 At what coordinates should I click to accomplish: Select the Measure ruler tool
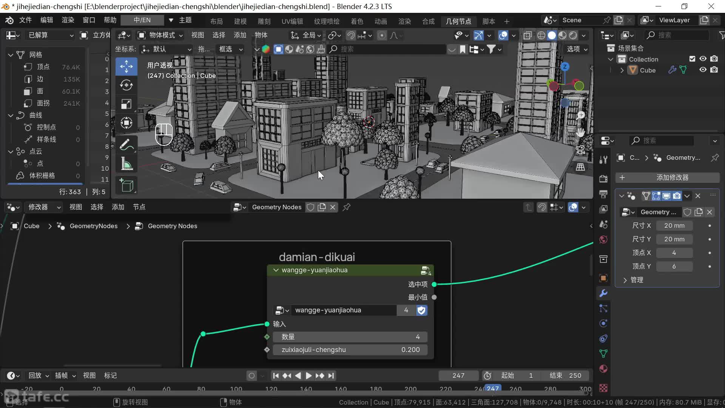click(126, 164)
